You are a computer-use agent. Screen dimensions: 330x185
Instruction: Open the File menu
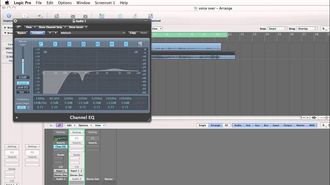(39, 3)
